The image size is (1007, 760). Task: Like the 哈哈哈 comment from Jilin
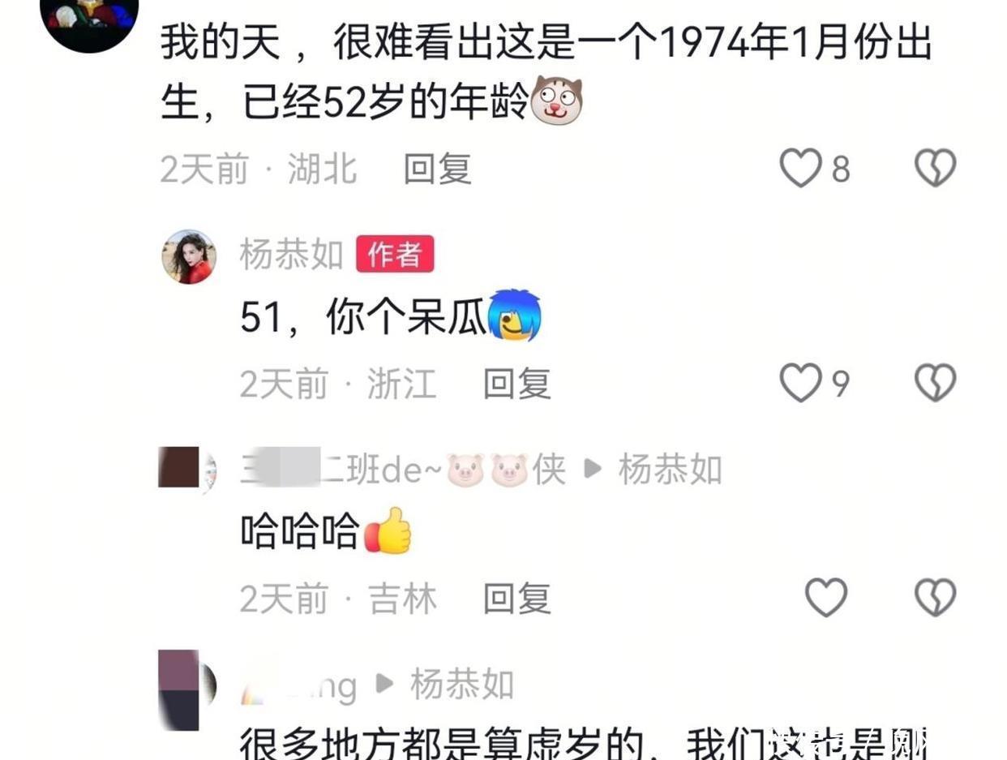coord(826,598)
